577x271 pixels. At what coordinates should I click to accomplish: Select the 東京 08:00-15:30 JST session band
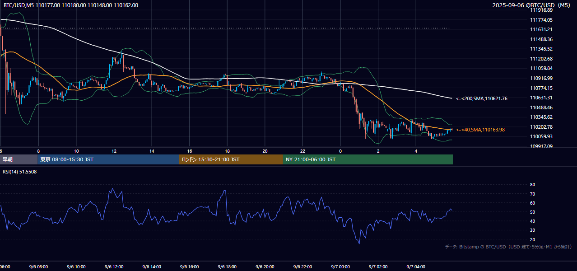coord(108,159)
